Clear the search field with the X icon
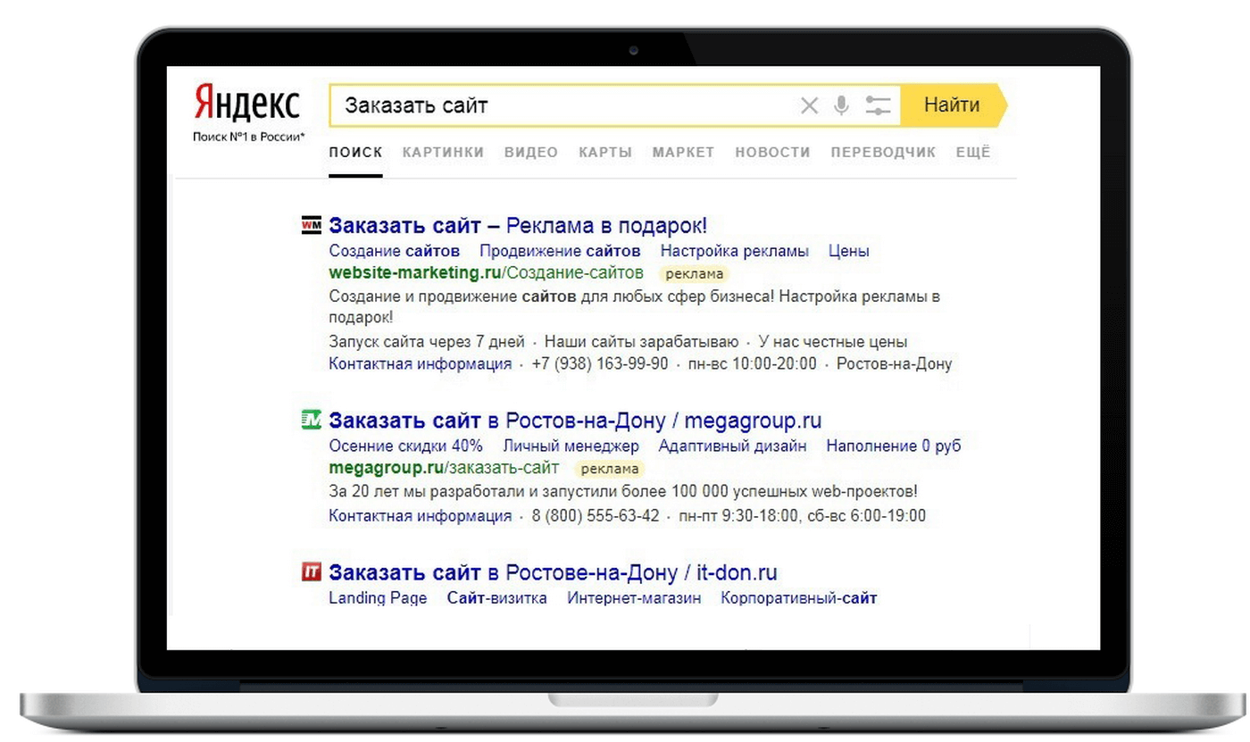This screenshot has width=1250, height=742. (x=809, y=106)
